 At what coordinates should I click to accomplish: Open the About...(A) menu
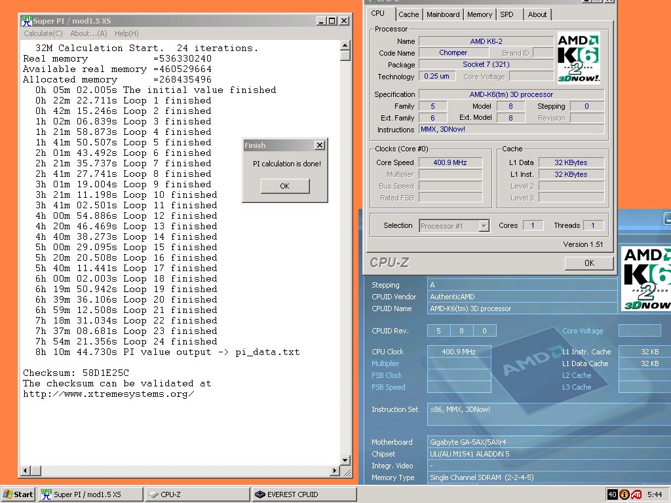tap(88, 33)
